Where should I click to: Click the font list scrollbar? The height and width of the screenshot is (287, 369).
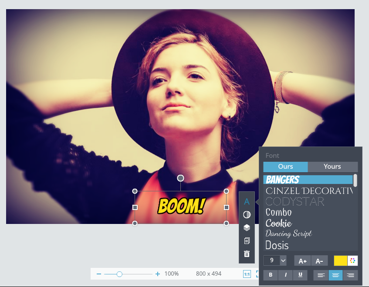355,180
